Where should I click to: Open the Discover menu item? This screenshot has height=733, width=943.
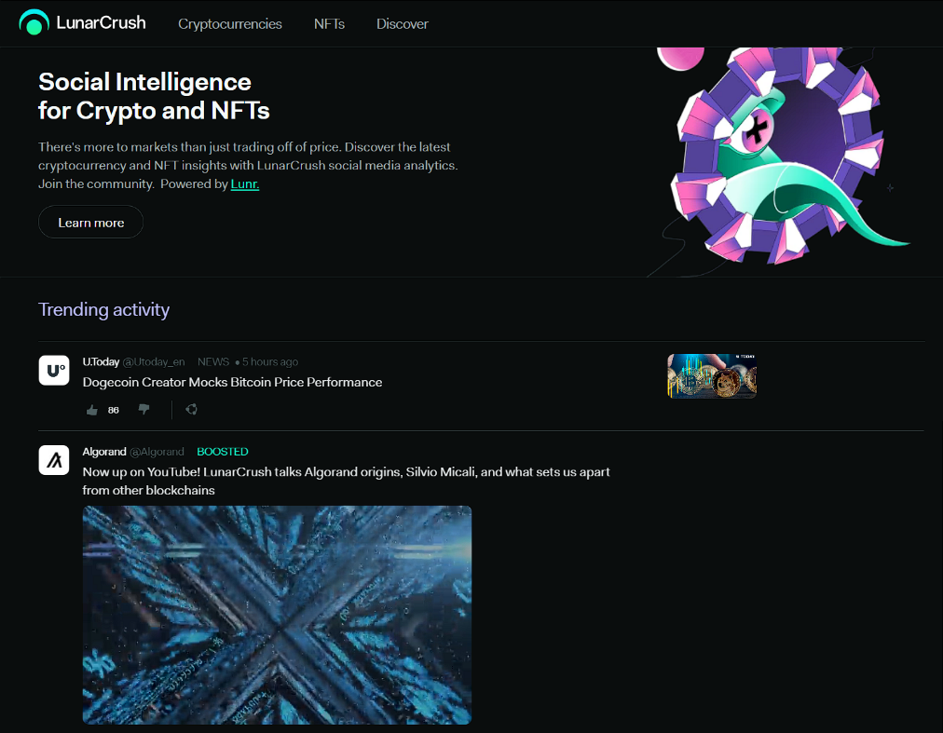[403, 24]
